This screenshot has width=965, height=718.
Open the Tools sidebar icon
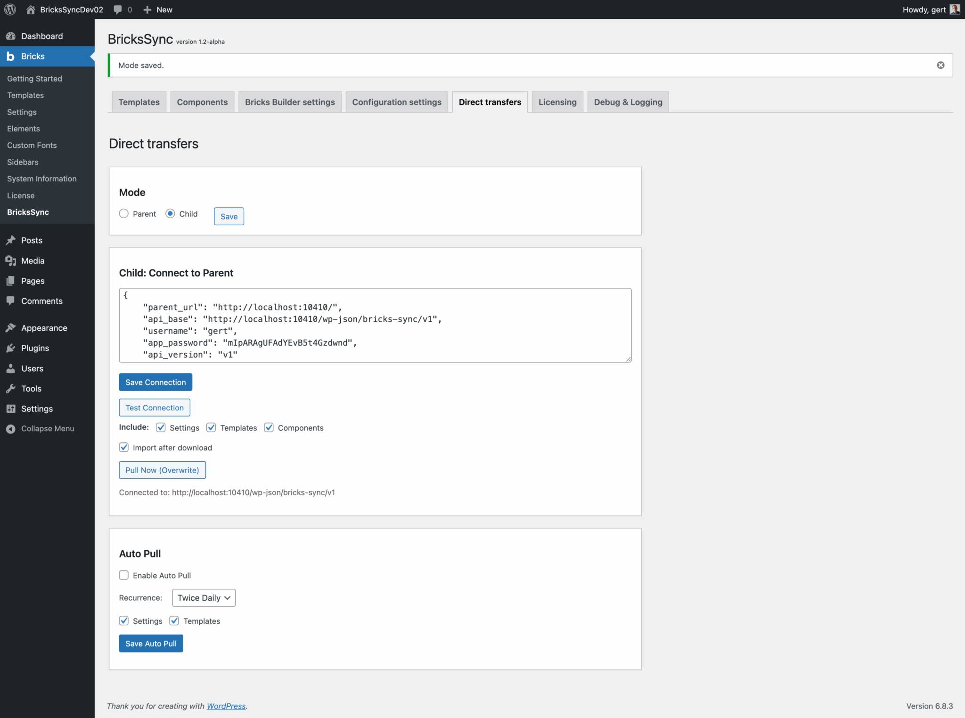(x=11, y=388)
